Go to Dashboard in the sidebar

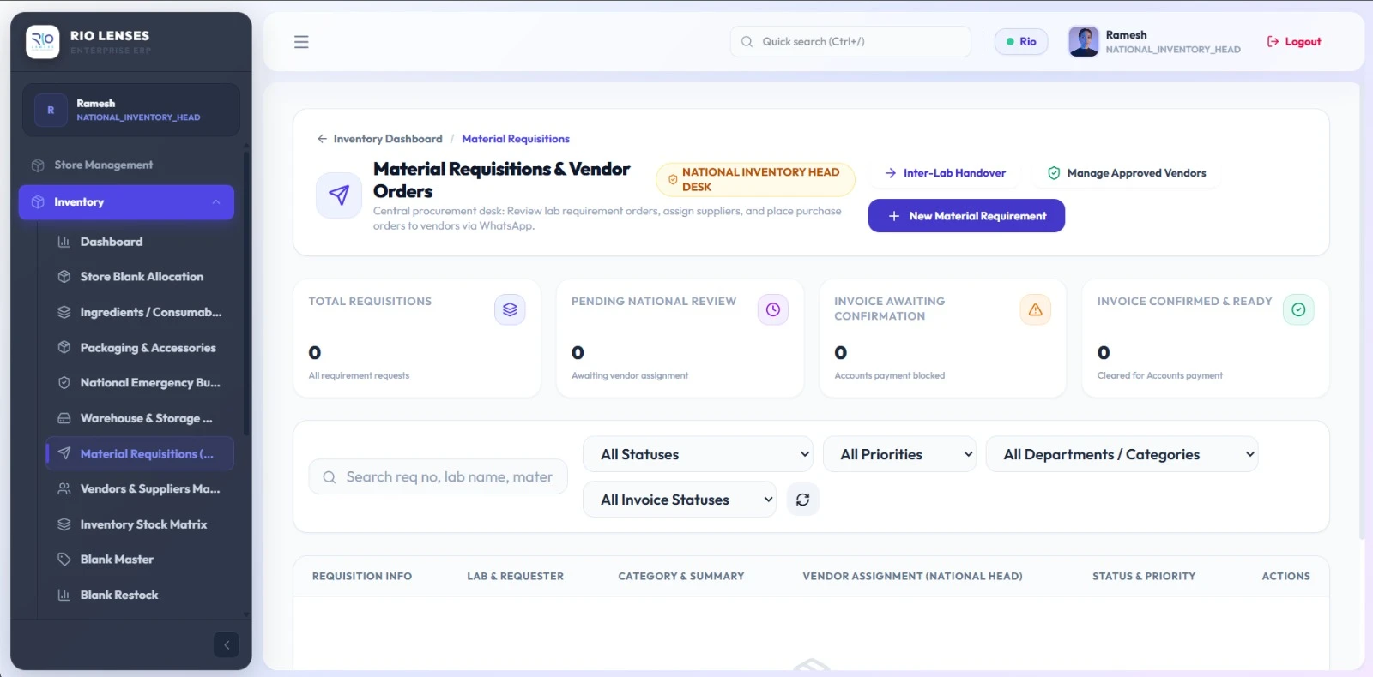140,242
